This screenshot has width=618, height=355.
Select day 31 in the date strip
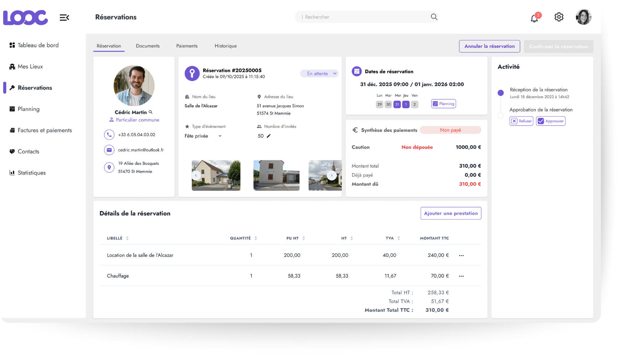(397, 105)
